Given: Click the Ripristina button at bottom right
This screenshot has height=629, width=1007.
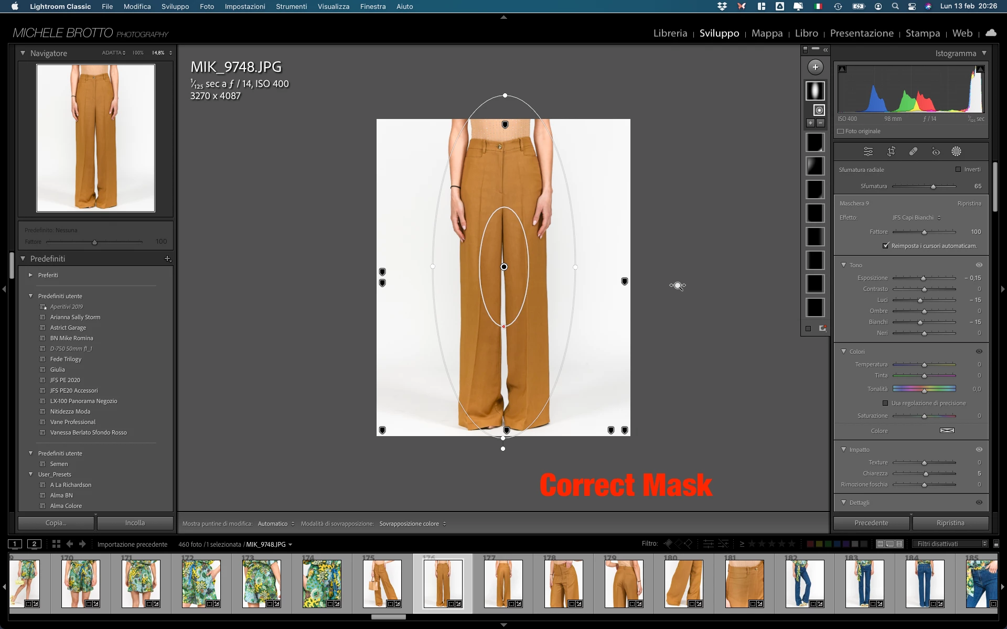Looking at the screenshot, I should pos(950,523).
